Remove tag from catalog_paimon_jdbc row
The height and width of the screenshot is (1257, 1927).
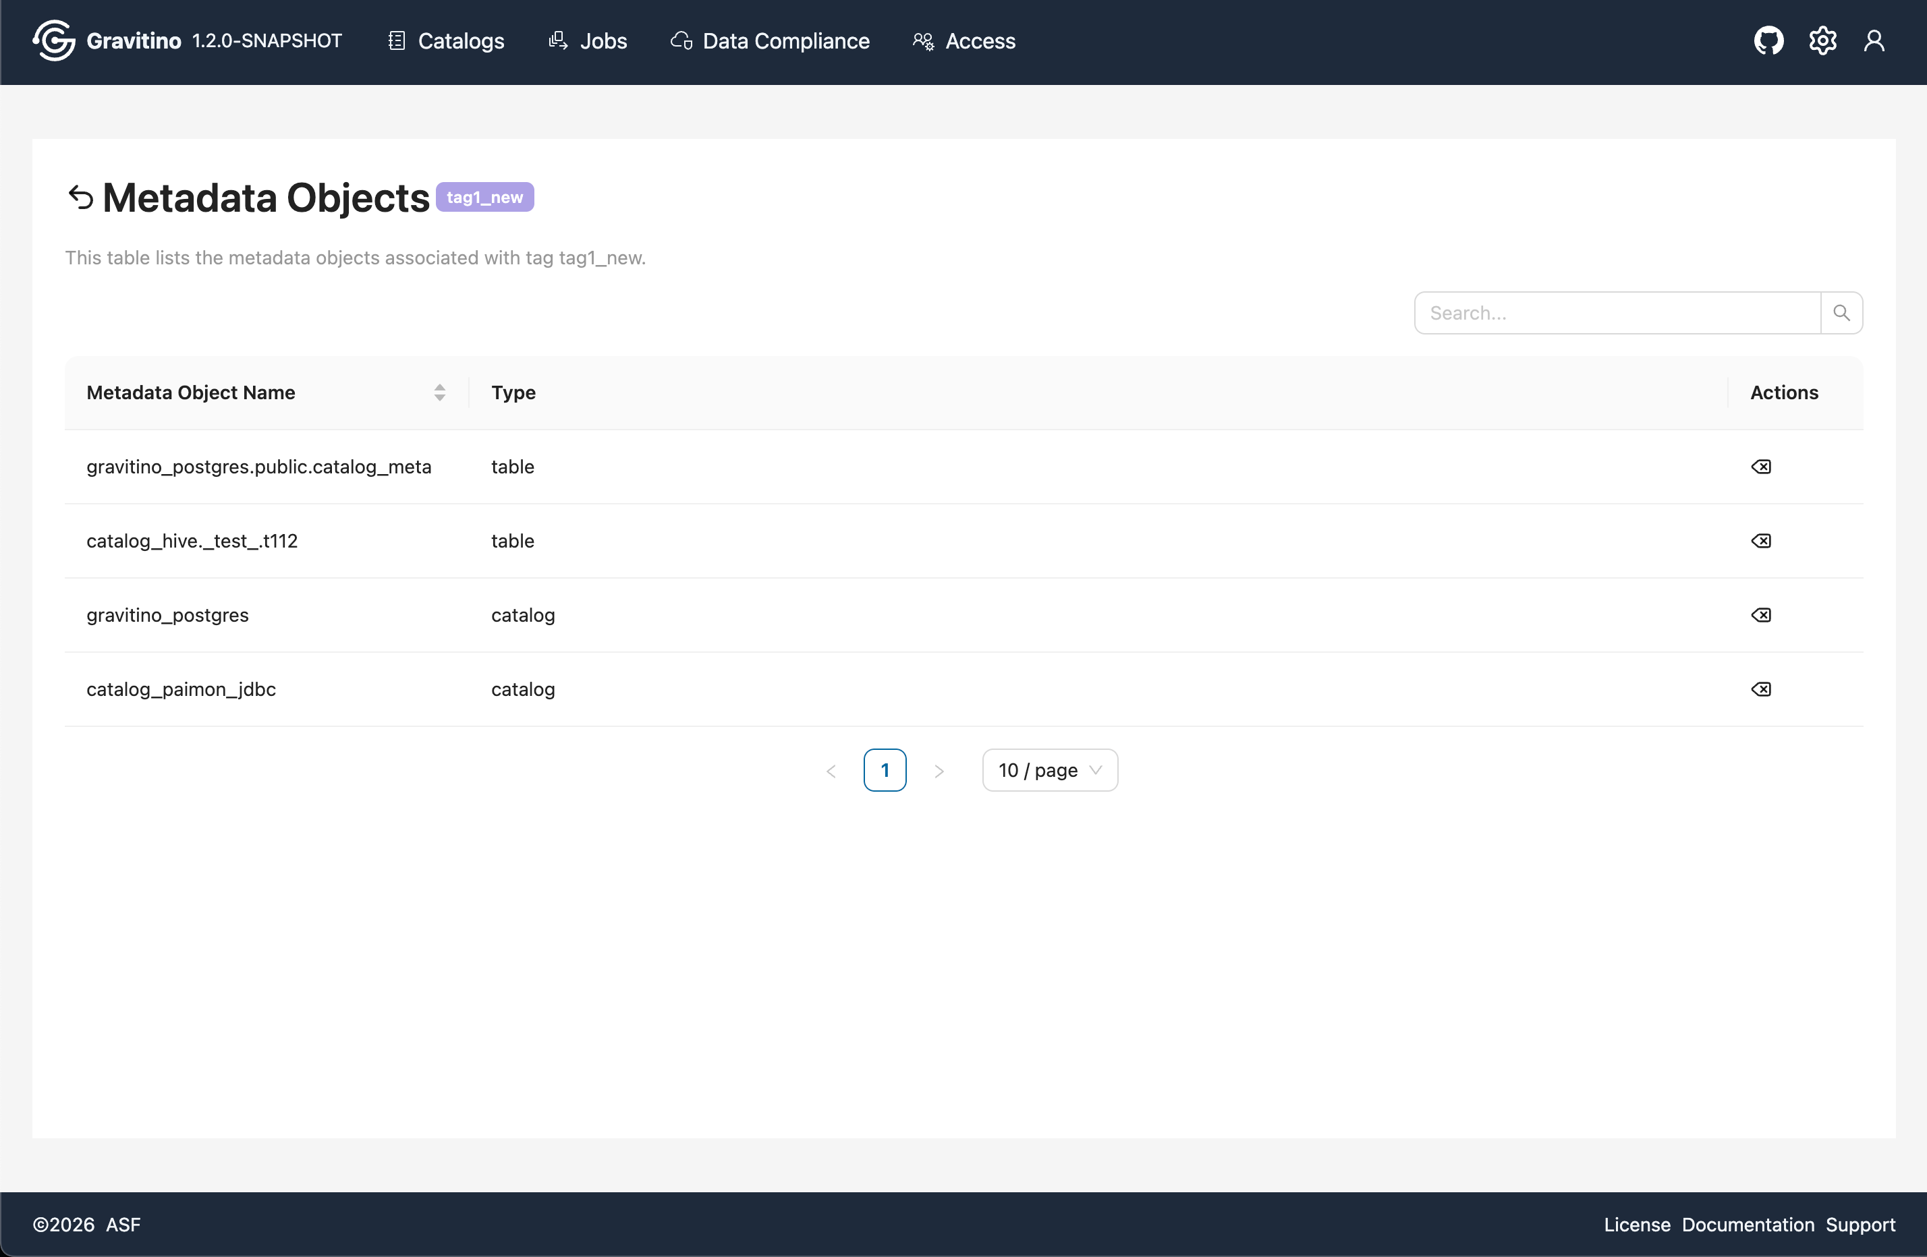pyautogui.click(x=1762, y=689)
